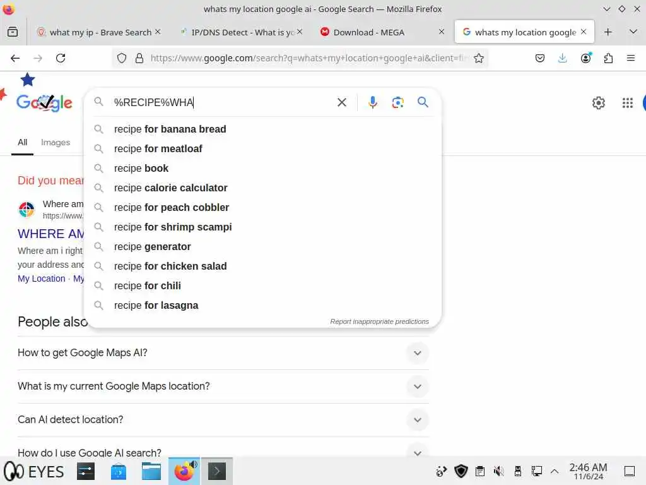
Task: Choose suggestion 'recipe for shrimp scampi'
Action: pyautogui.click(x=262, y=227)
